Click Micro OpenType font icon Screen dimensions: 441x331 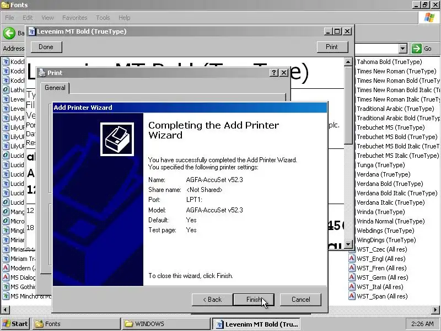coord(6,221)
